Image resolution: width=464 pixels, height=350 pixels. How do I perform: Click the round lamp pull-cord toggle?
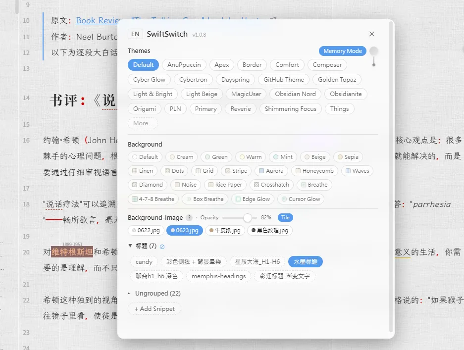374,56
